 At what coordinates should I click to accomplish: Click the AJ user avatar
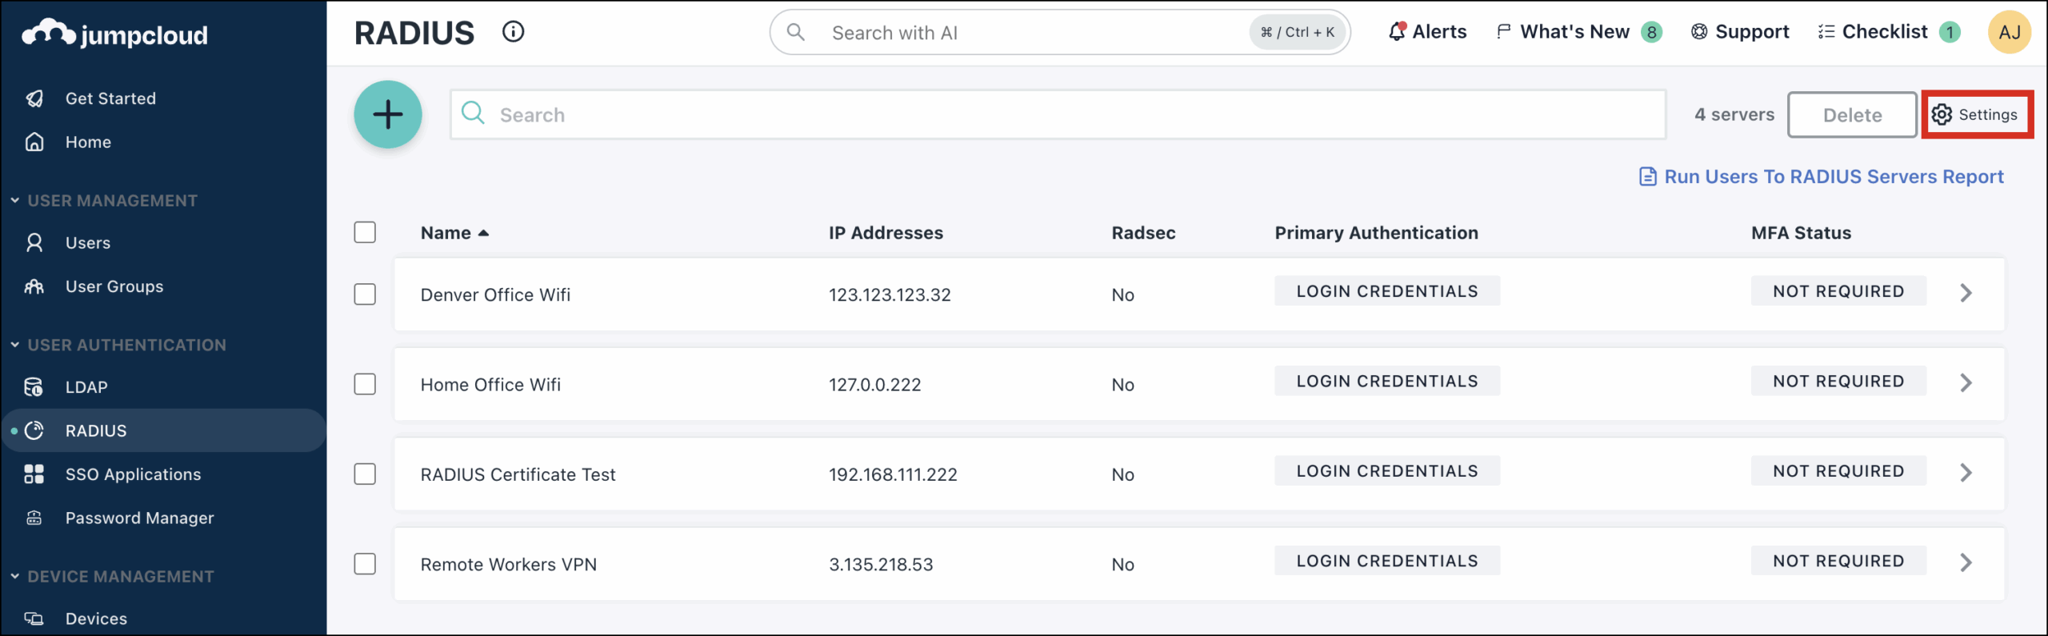point(2009,32)
